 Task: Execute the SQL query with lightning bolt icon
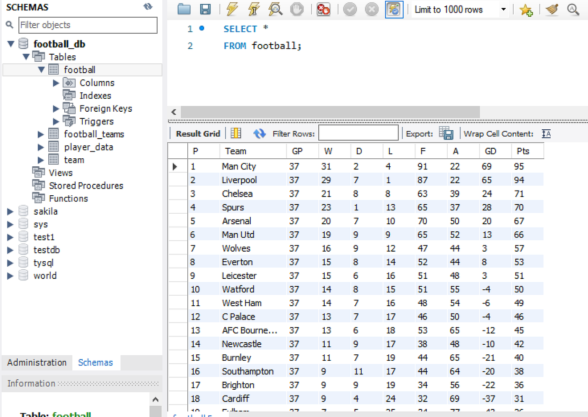232,9
